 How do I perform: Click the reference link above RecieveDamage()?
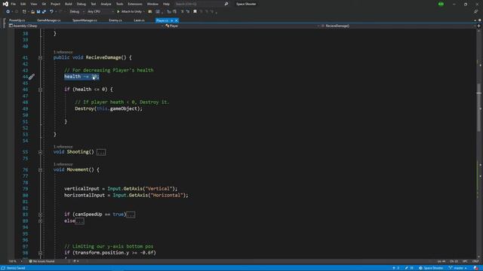63,52
